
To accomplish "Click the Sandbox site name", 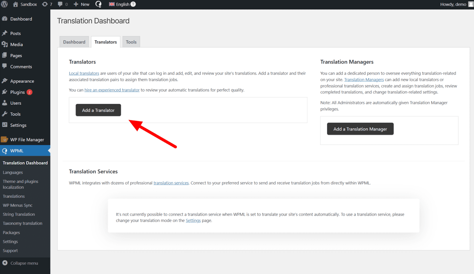I will click(x=29, y=4).
